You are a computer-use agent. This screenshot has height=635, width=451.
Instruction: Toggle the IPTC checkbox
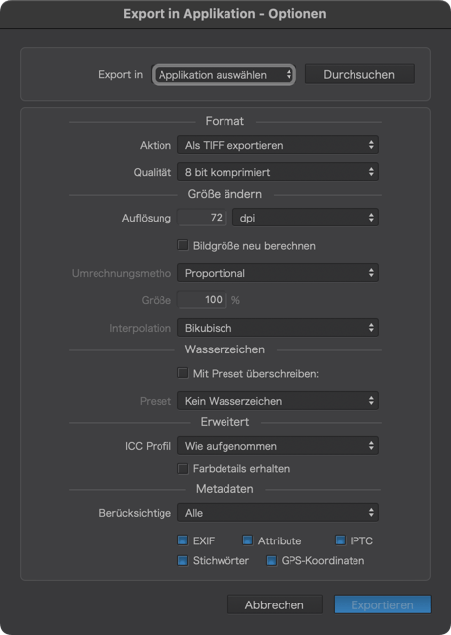coord(340,540)
